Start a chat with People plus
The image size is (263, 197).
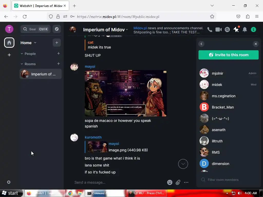point(59,53)
